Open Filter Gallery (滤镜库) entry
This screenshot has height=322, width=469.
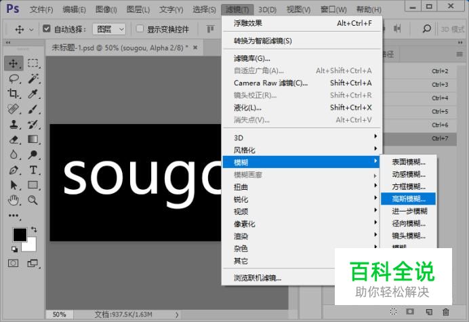click(x=302, y=58)
